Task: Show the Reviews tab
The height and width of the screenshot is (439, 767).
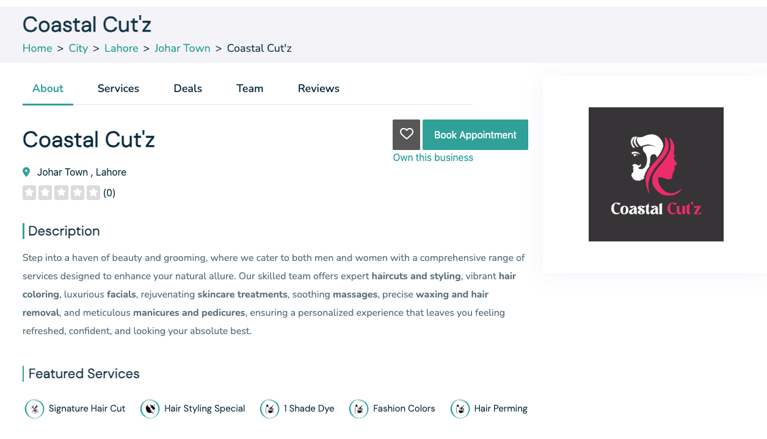Action: [x=318, y=88]
